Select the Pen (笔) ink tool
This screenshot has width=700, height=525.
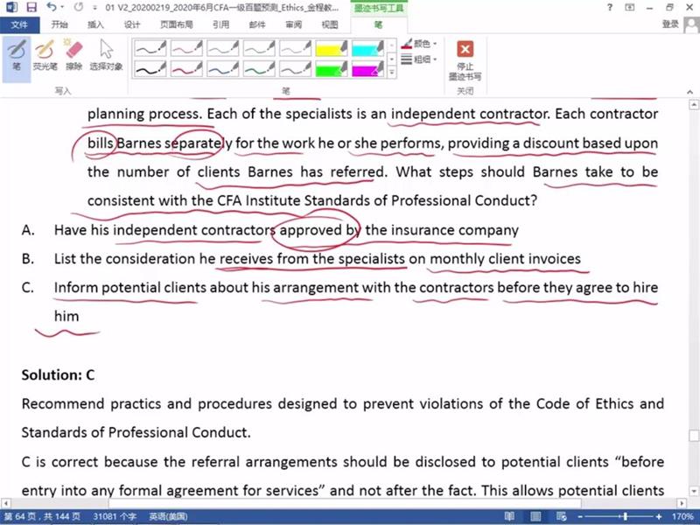click(x=16, y=54)
